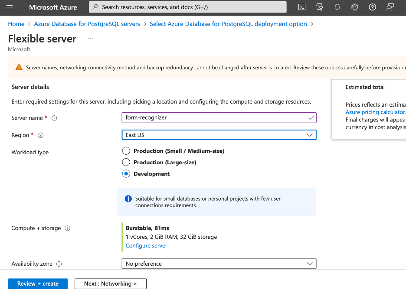Click the Review + create button
Viewport: 406px width, 293px height.
coord(38,284)
